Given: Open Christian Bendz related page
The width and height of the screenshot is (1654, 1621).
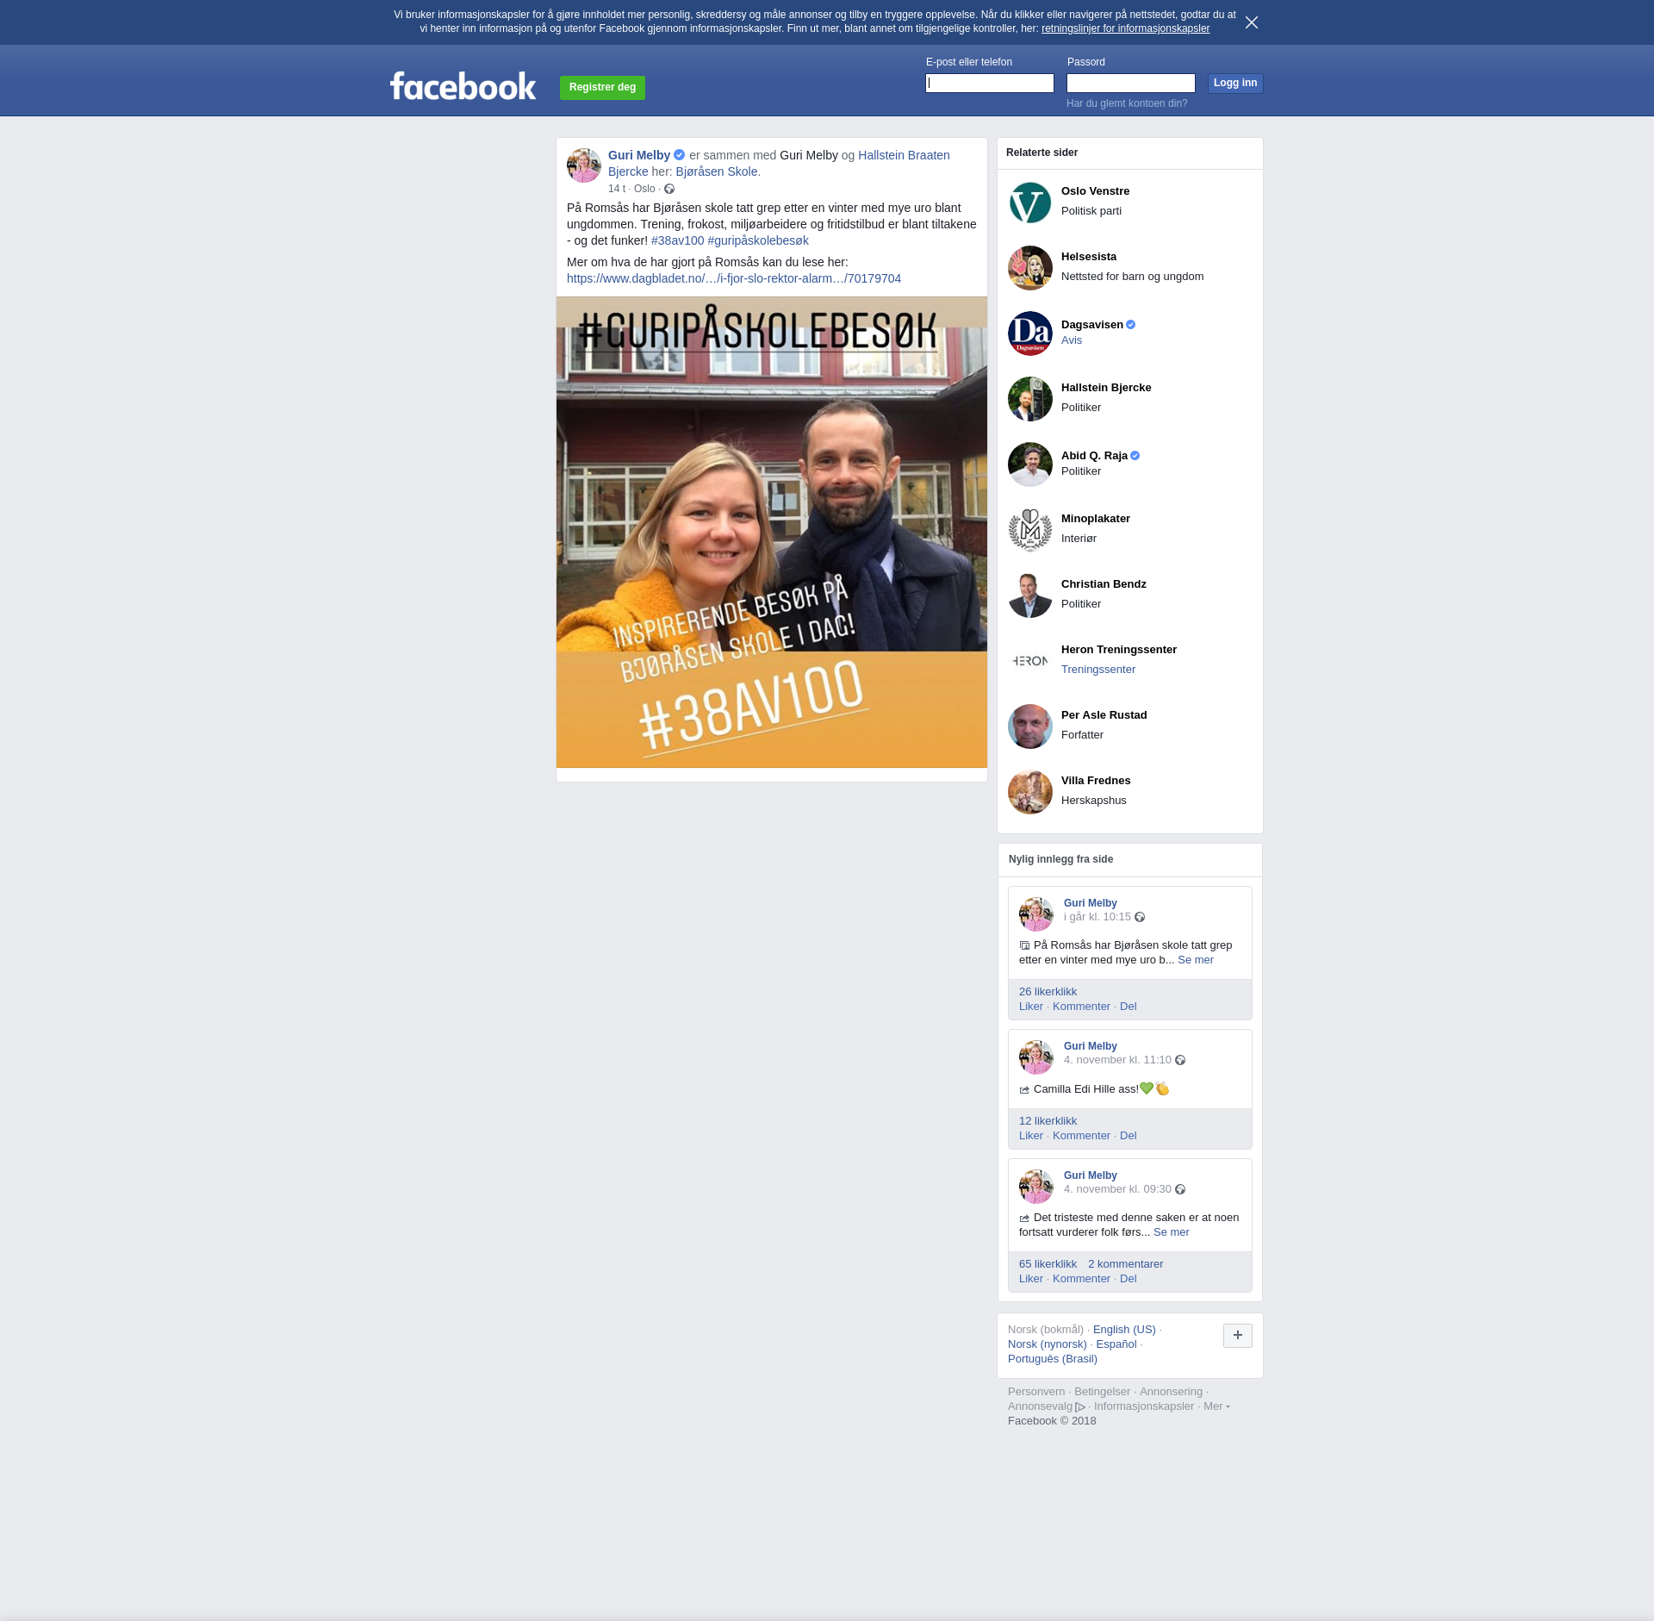Looking at the screenshot, I should pyautogui.click(x=1104, y=584).
